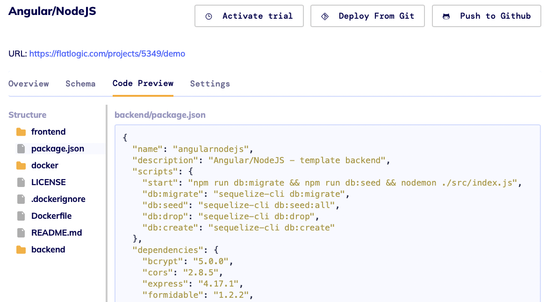Click the "description" line in the code
546x302 pixels.
click(x=261, y=160)
